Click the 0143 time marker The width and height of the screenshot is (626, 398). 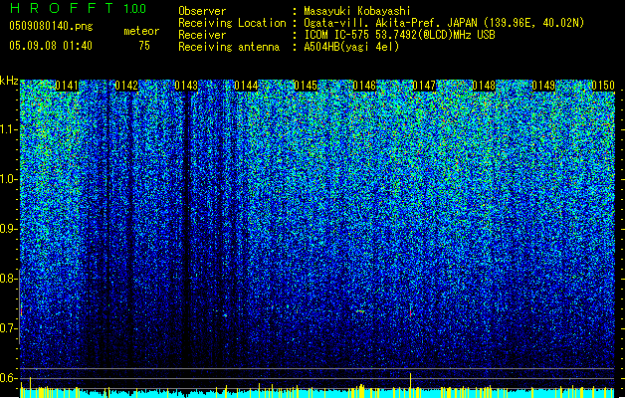coord(186,86)
